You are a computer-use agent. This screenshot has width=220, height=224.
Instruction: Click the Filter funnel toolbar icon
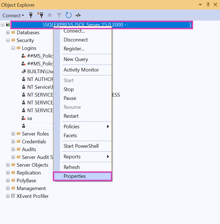pos(59,15)
